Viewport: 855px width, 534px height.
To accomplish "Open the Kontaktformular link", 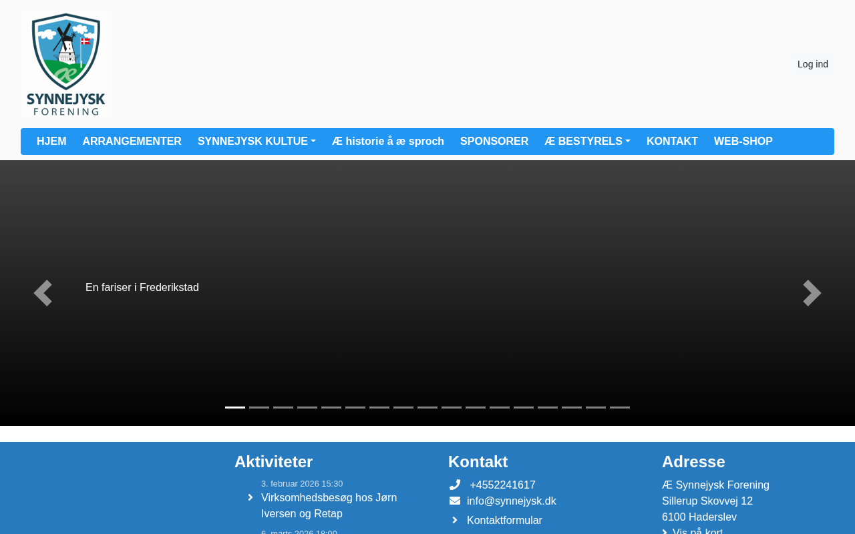I will point(504,521).
